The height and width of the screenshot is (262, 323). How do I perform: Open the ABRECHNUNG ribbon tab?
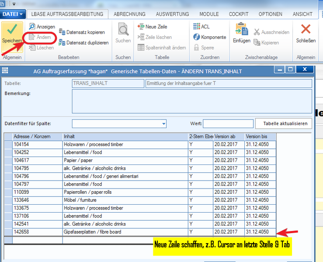129,14
